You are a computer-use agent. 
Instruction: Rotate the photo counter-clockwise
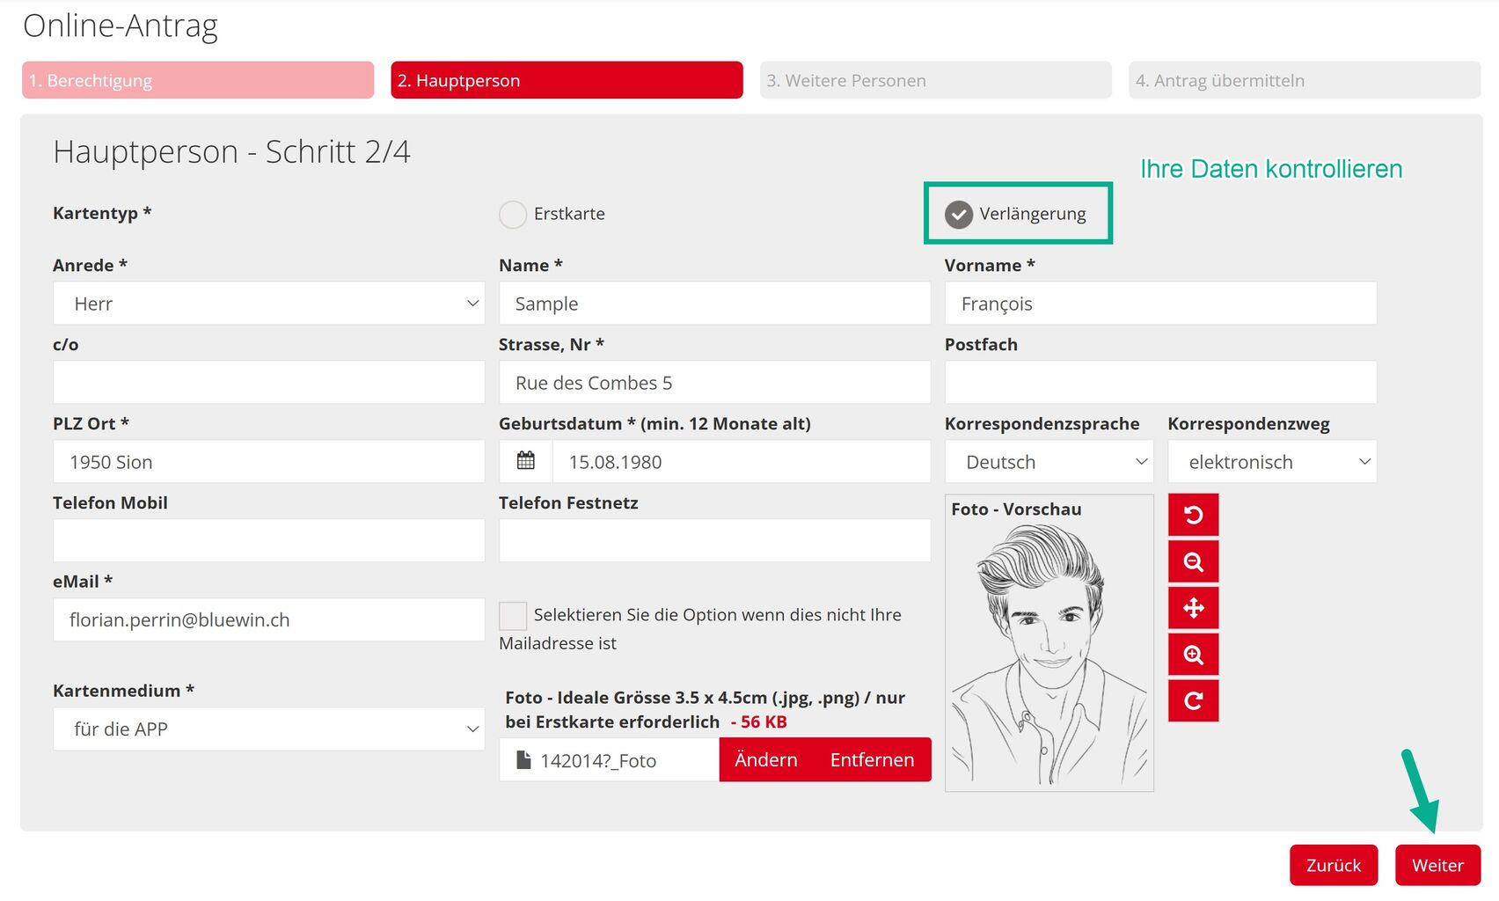pos(1193,515)
